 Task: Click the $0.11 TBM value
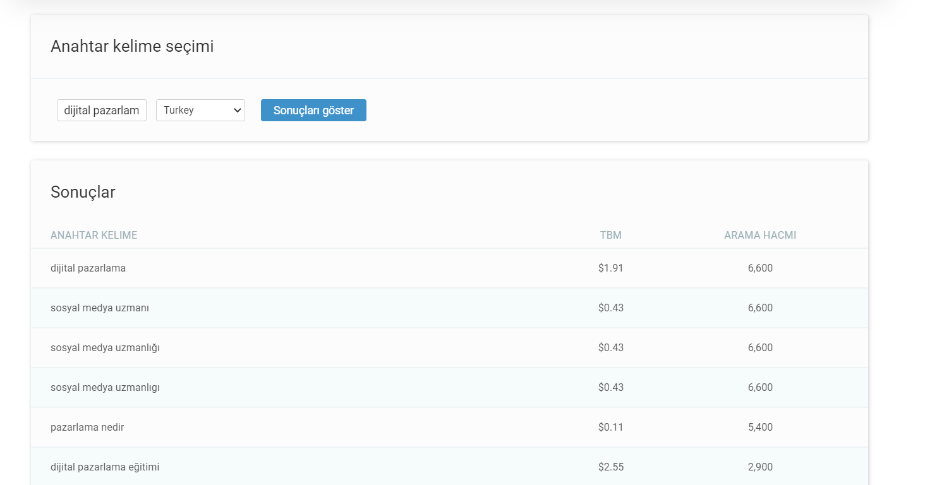pos(610,428)
